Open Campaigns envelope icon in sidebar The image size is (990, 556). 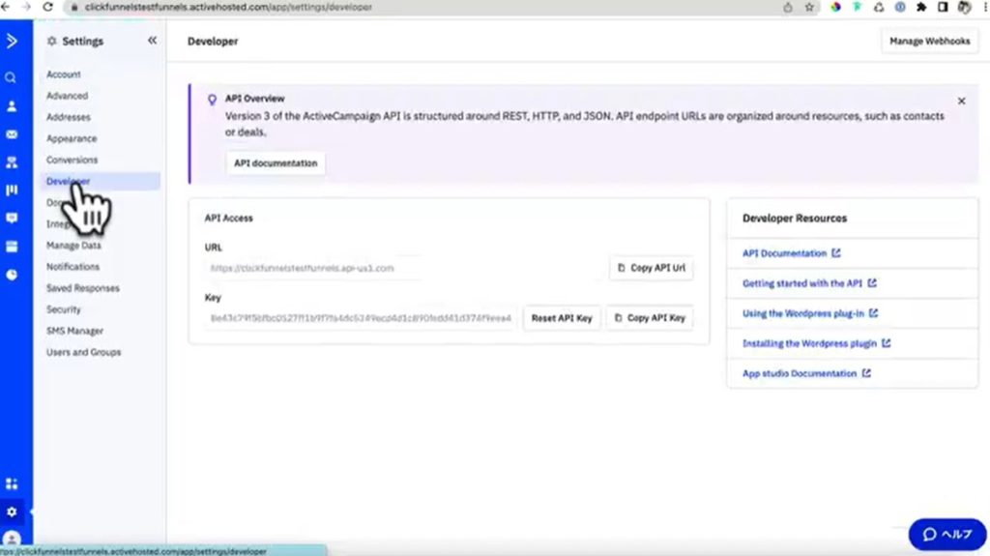[12, 134]
